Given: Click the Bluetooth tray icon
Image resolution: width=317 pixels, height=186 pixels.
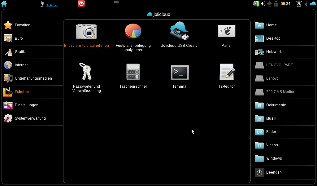Looking at the screenshot, I should 306,4.
